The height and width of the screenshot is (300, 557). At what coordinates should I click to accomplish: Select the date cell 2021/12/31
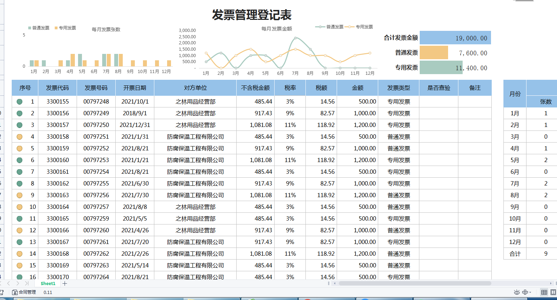tap(135, 125)
